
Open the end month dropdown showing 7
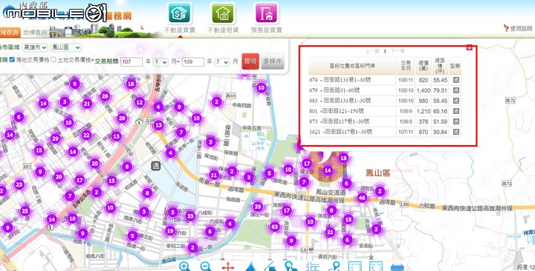(x=221, y=62)
